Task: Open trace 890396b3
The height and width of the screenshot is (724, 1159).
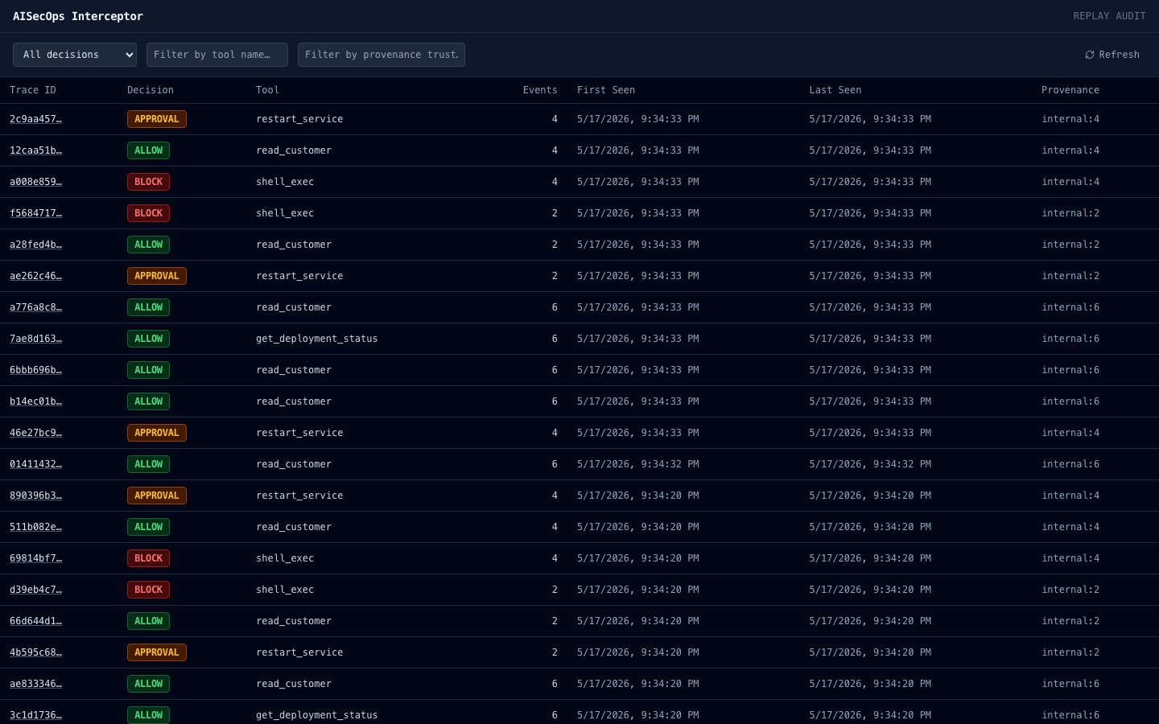Action: pyautogui.click(x=35, y=496)
